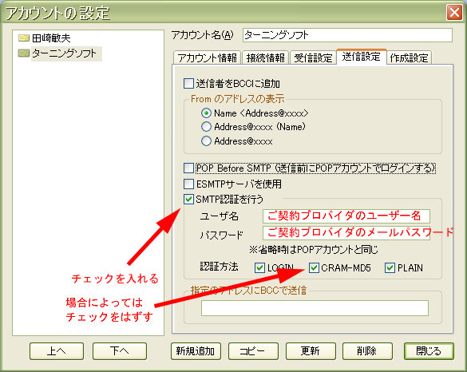Enable 送信者をBCCに追加 checkbox
This screenshot has width=467, height=372.
click(188, 83)
